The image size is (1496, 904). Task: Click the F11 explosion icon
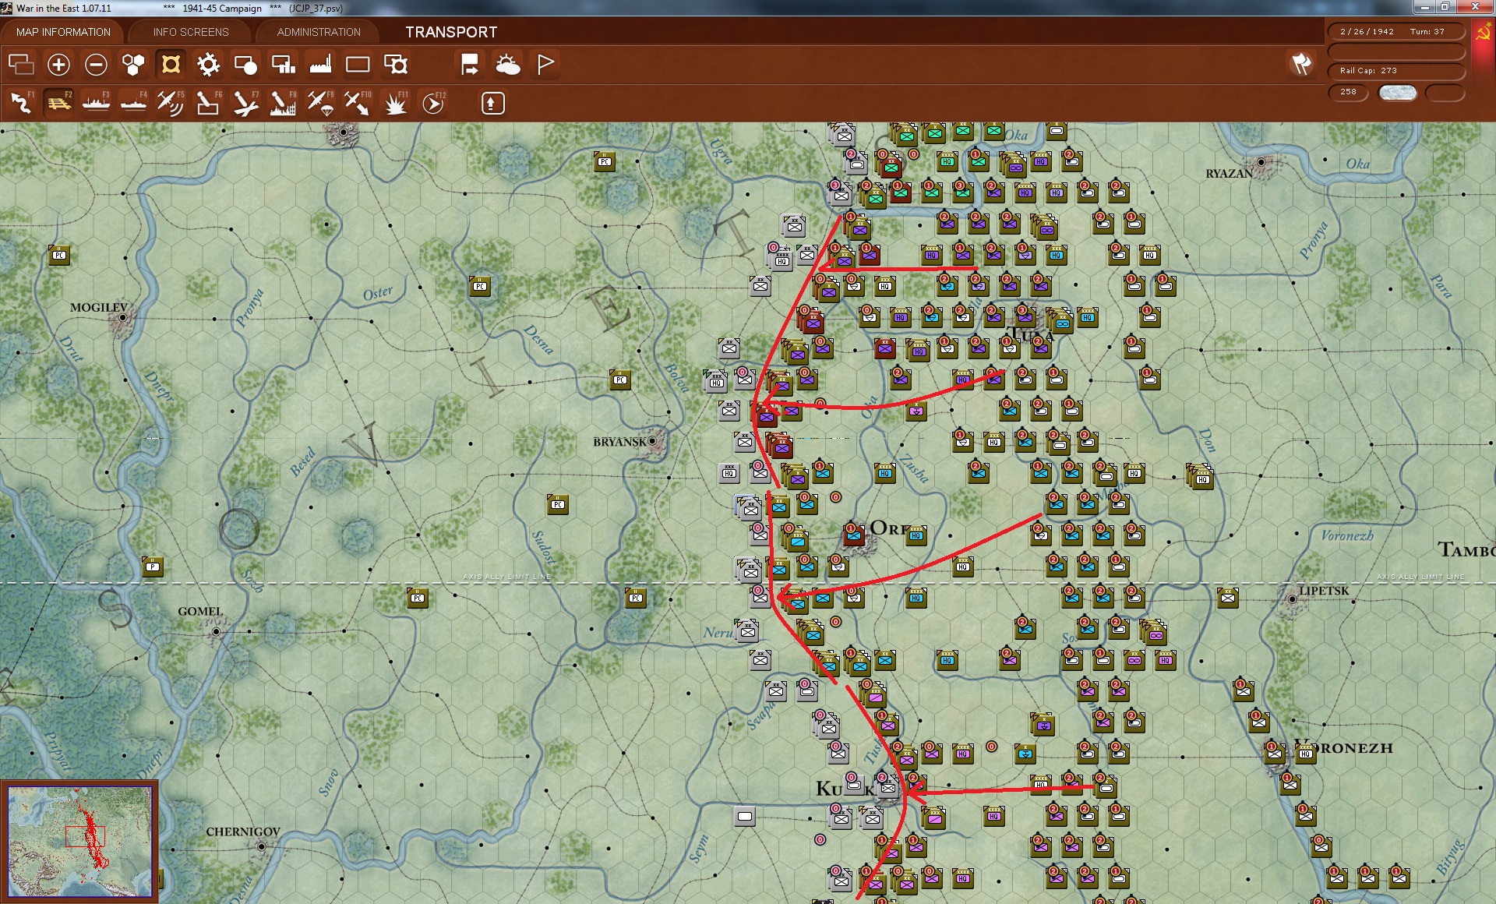click(x=396, y=103)
